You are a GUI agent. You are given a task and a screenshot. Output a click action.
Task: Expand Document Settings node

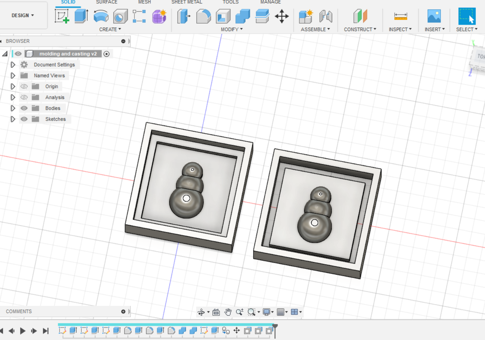point(13,65)
